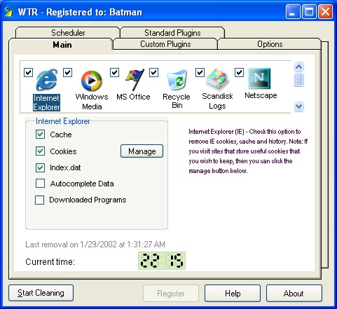Click the digital clock display

coord(162,261)
